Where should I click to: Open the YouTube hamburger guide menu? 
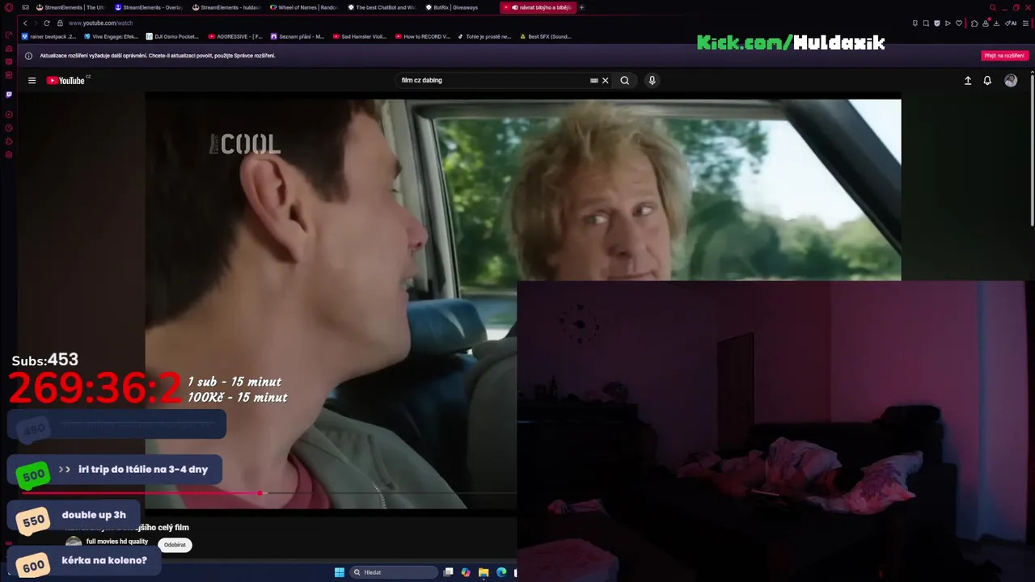[32, 80]
